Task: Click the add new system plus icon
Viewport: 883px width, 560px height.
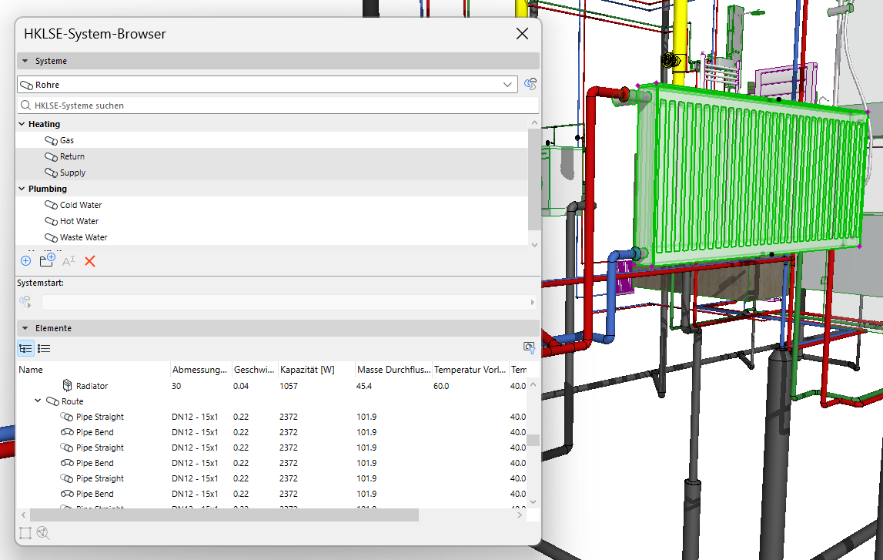Action: point(25,261)
